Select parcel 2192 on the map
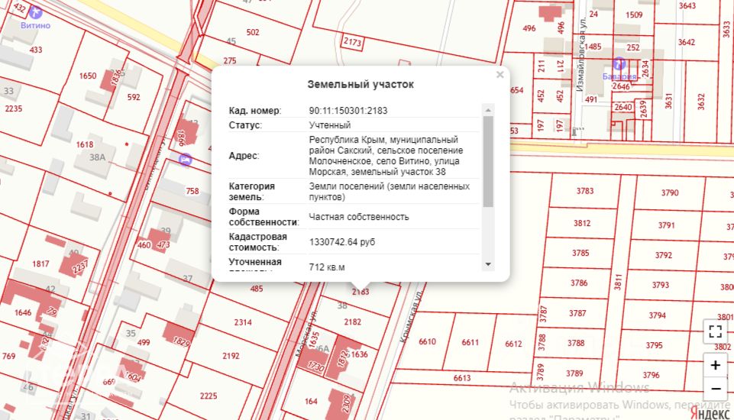Screen dimensions: 734x420 coord(231,356)
